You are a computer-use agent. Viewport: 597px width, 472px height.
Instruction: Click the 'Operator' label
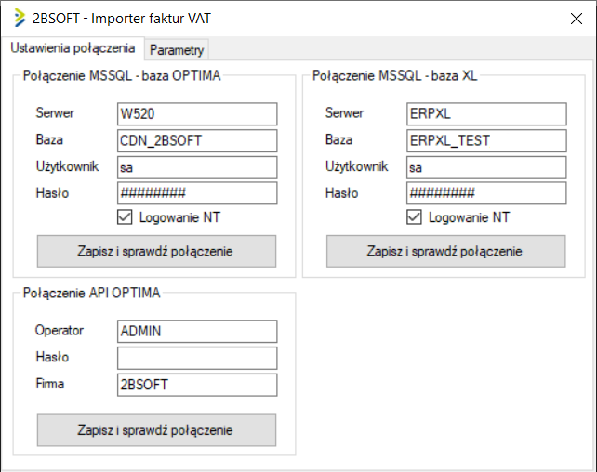(x=60, y=330)
